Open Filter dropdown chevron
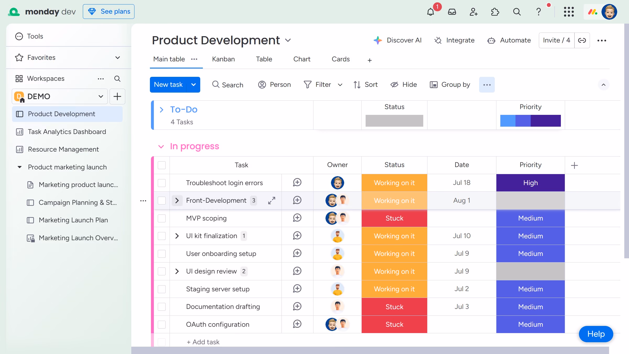The width and height of the screenshot is (629, 354). (340, 85)
